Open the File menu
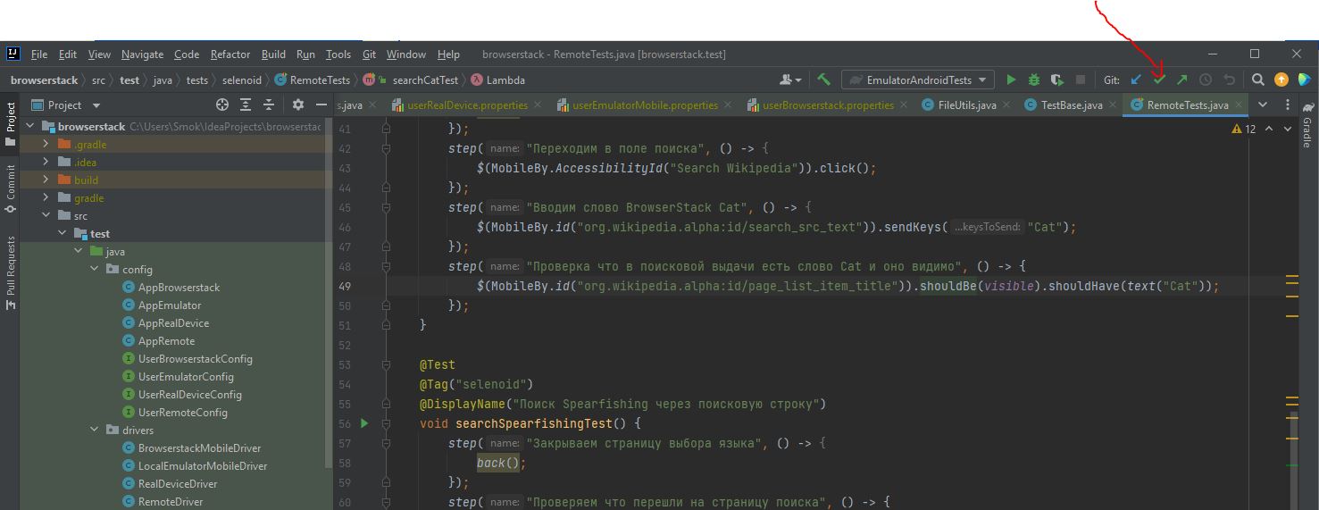The height and width of the screenshot is (510, 1319). tap(39, 54)
